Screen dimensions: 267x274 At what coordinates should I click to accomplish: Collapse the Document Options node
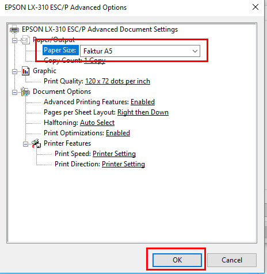point(14,92)
